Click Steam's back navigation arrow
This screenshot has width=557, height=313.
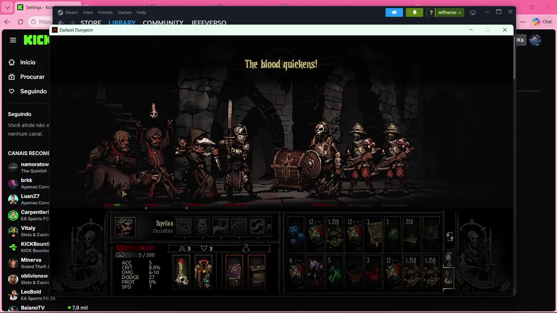tap(61, 23)
